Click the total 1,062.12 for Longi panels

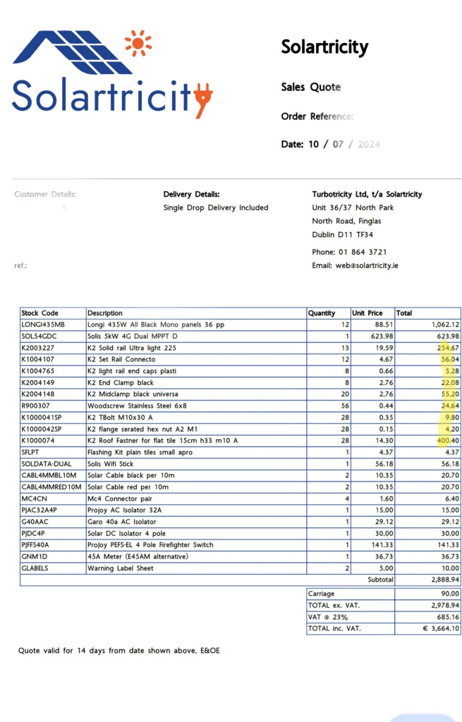pyautogui.click(x=445, y=324)
